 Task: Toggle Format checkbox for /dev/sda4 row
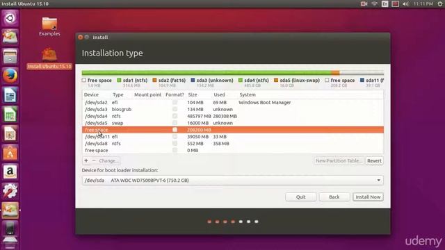pos(175,116)
